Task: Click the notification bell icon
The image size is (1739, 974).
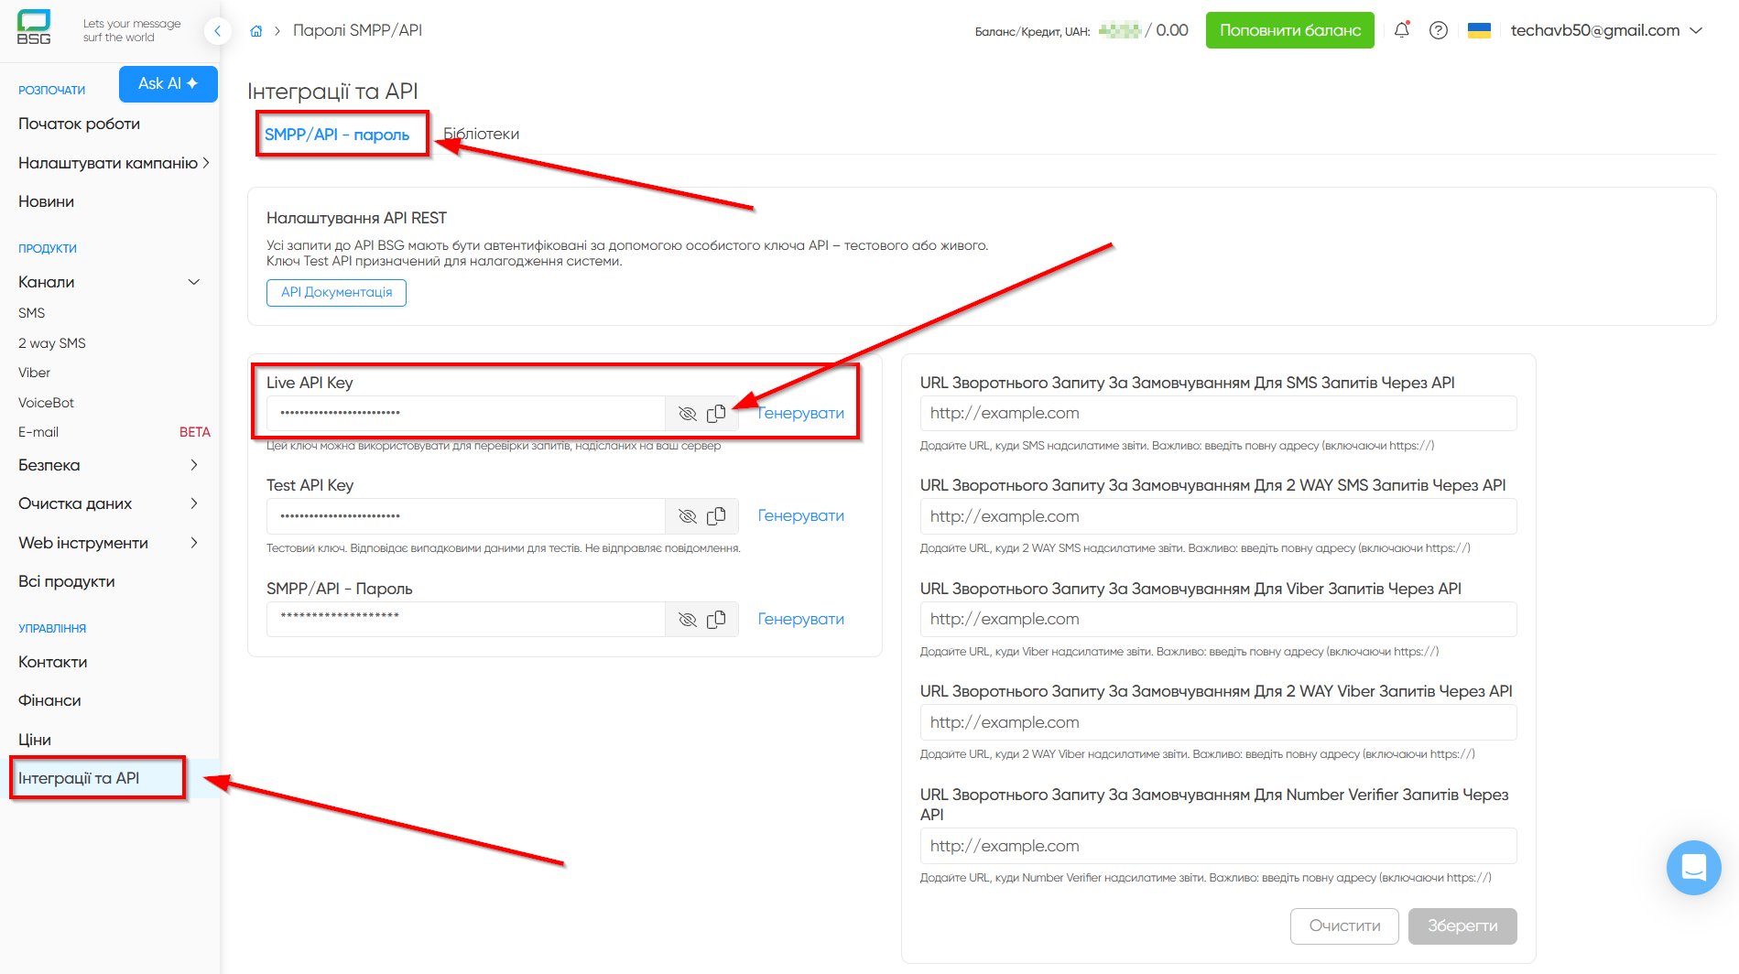Action: (x=1401, y=30)
